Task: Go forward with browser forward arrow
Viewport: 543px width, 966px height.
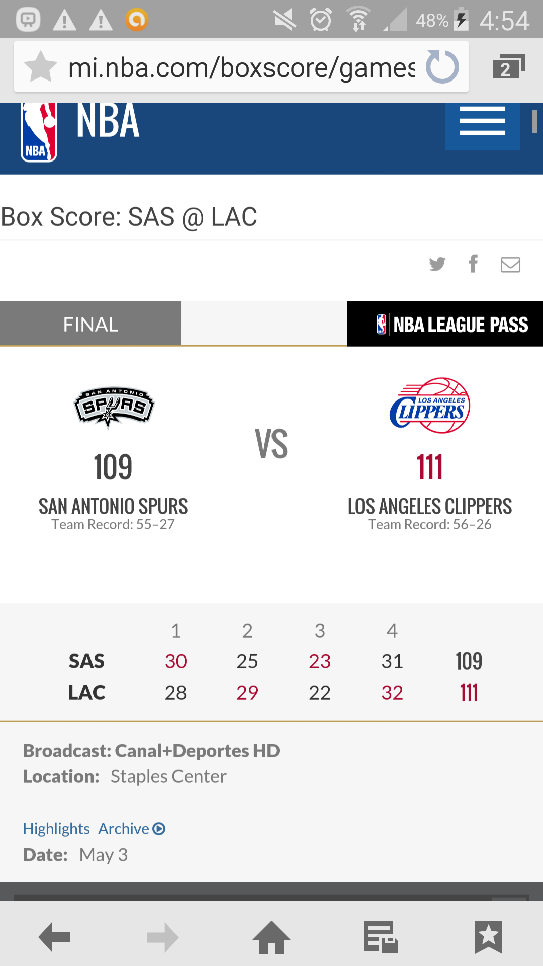Action: (162, 937)
